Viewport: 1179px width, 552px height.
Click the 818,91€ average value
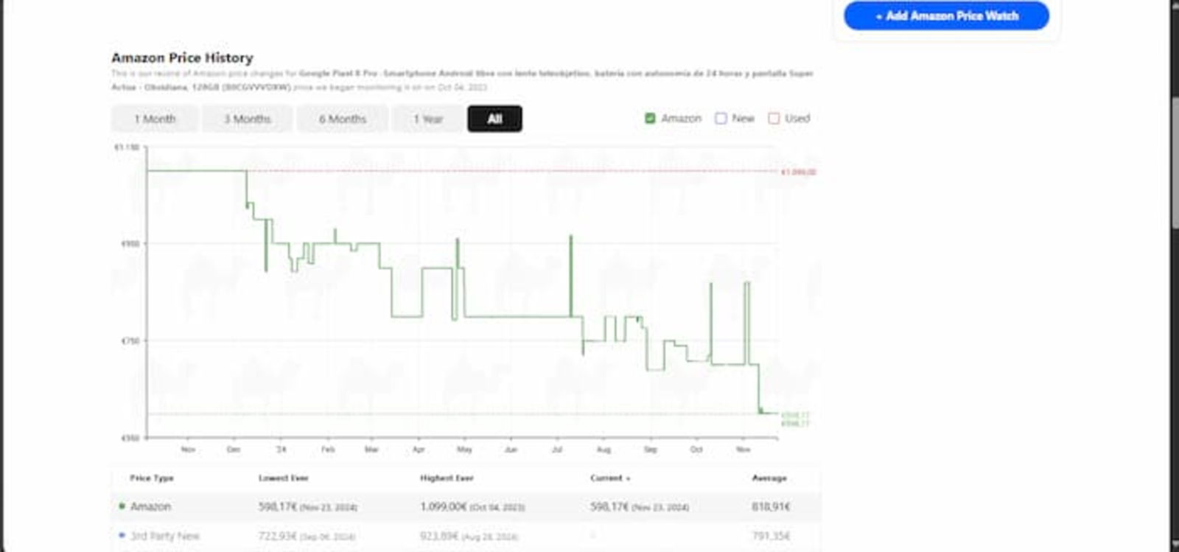pos(771,507)
